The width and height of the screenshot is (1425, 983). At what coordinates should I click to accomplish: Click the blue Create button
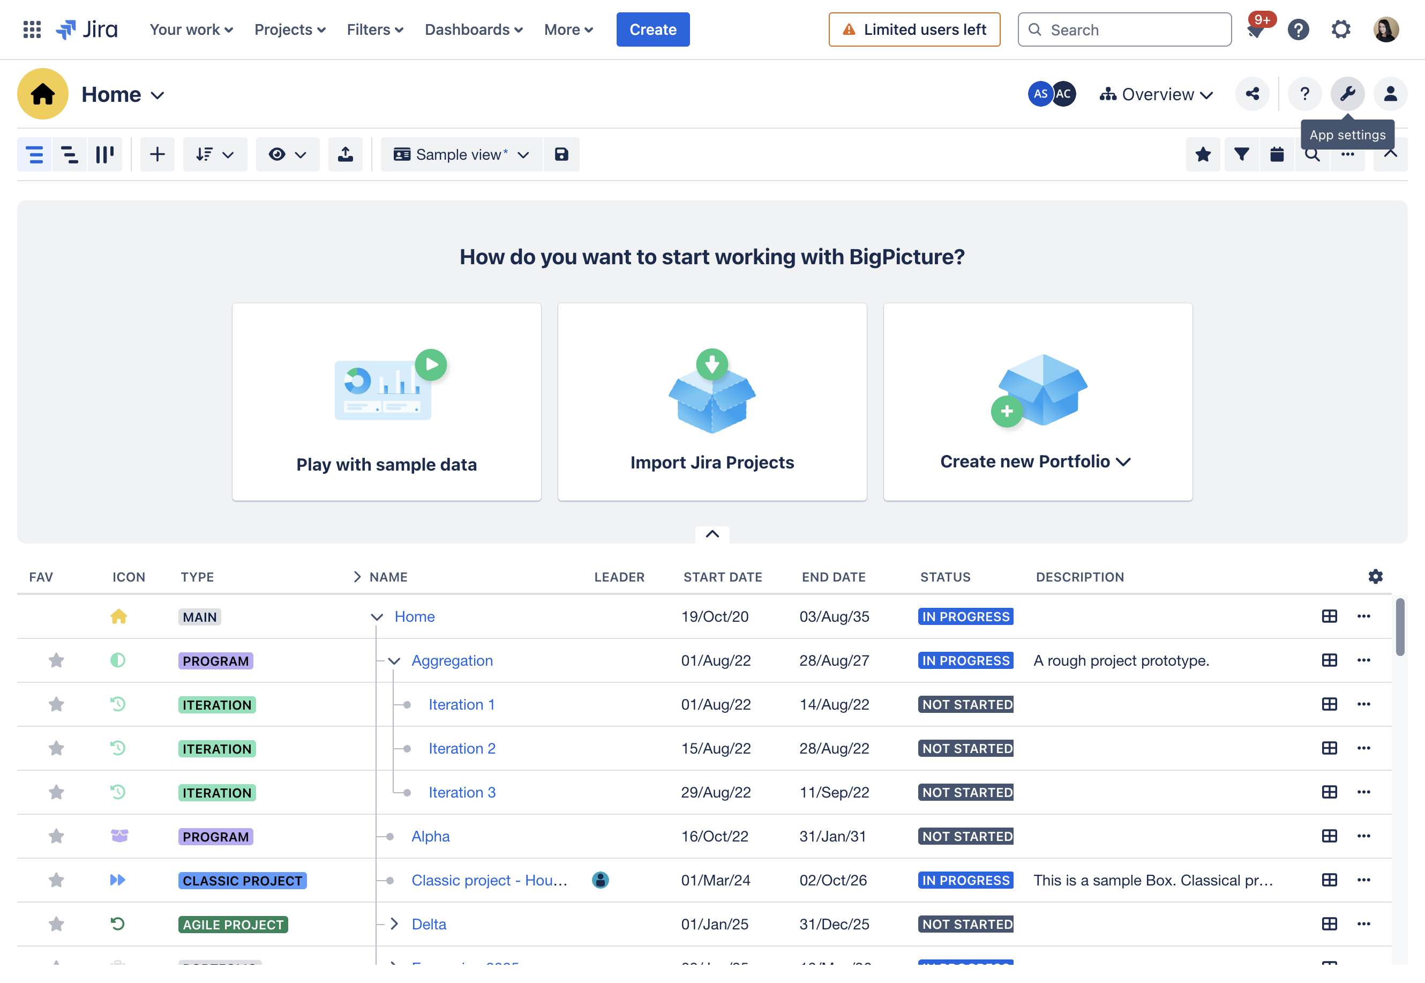652,29
